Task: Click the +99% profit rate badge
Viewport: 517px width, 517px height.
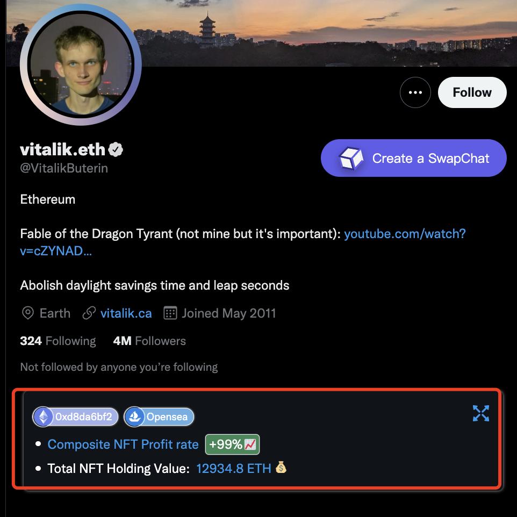Action: tap(232, 444)
